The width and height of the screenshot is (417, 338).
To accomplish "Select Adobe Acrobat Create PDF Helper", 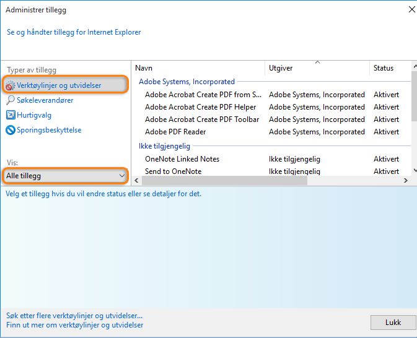I will (200, 107).
